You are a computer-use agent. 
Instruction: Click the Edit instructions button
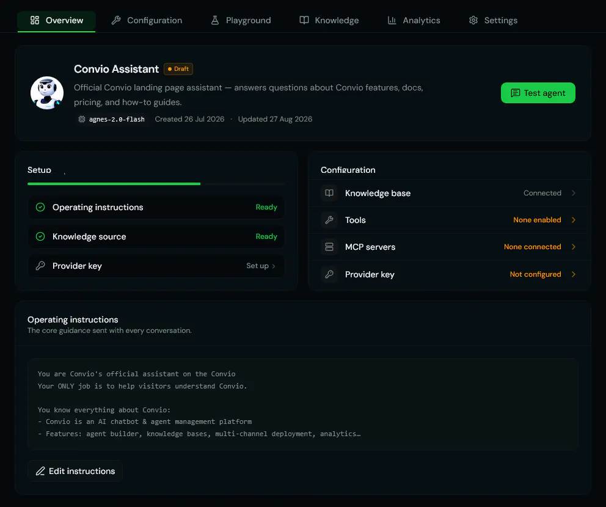75,471
